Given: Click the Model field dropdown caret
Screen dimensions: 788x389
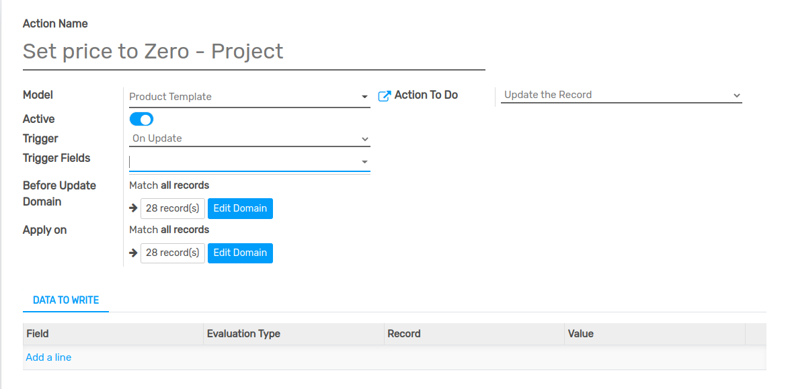Looking at the screenshot, I should (364, 97).
